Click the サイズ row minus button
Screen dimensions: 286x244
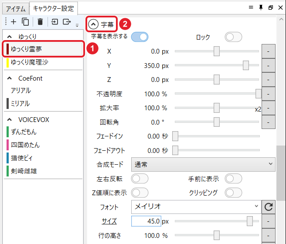click(x=269, y=221)
